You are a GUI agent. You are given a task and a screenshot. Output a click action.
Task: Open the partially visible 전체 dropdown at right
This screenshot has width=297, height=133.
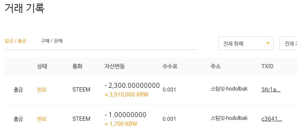288,43
